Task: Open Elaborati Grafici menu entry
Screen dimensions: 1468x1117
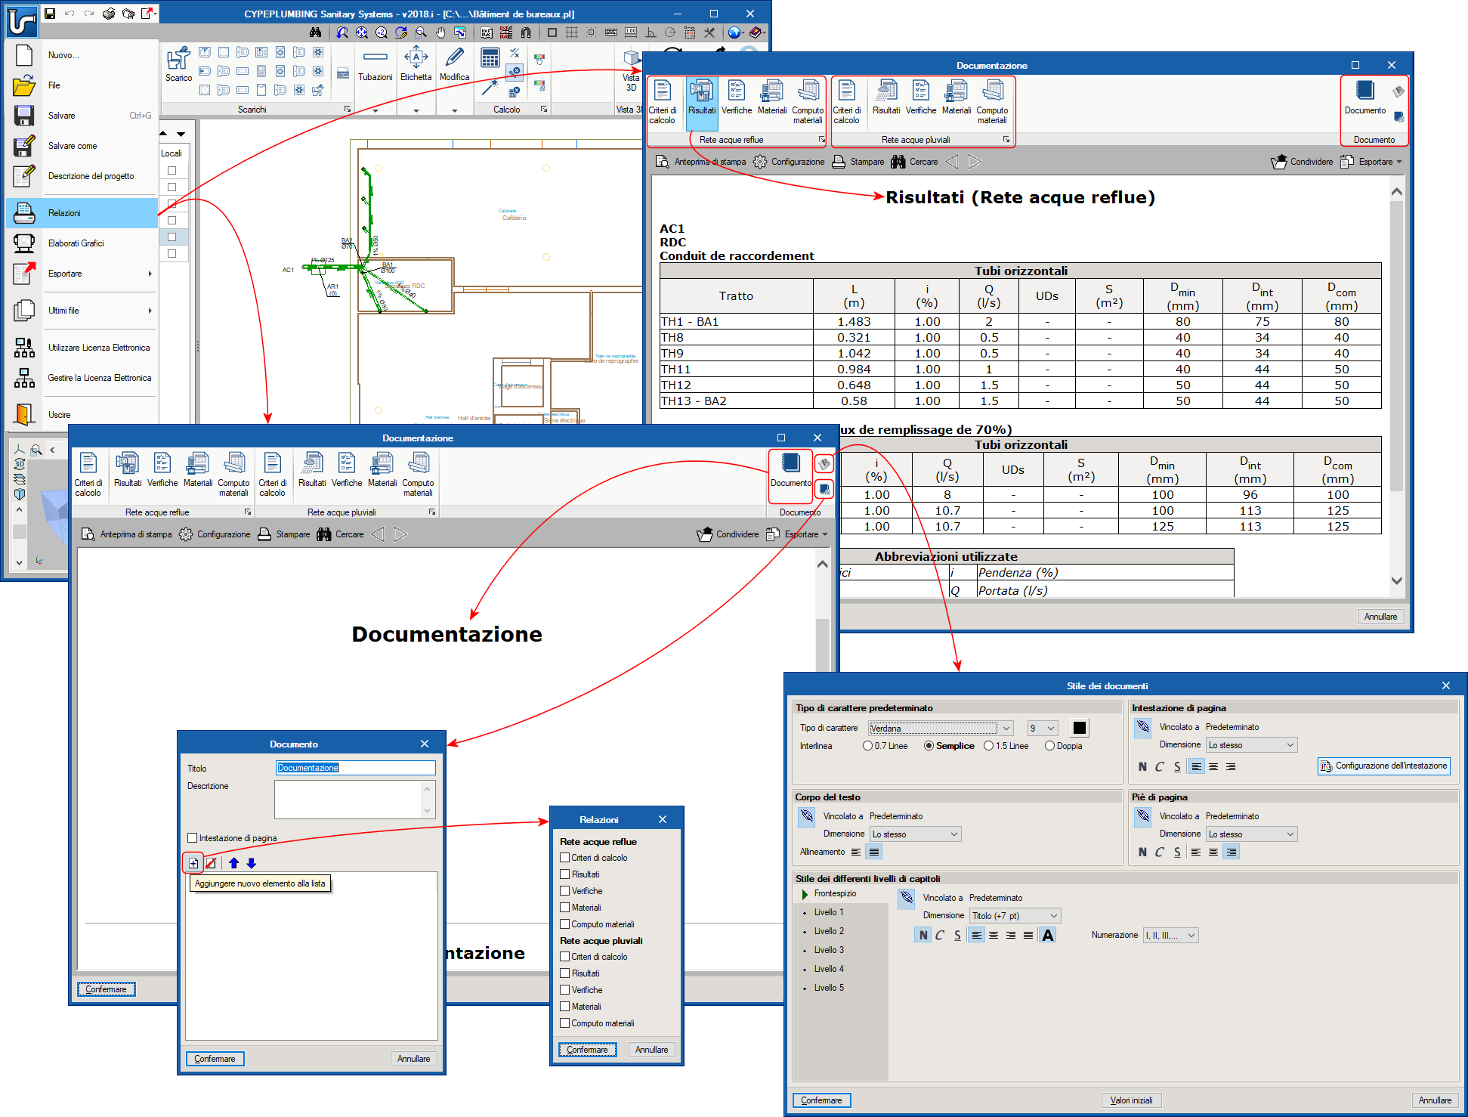Action: coord(83,243)
